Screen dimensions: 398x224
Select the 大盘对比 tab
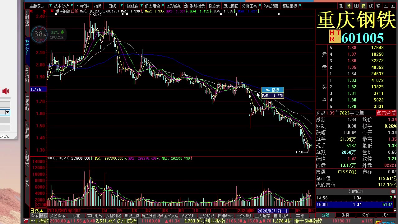point(113,216)
